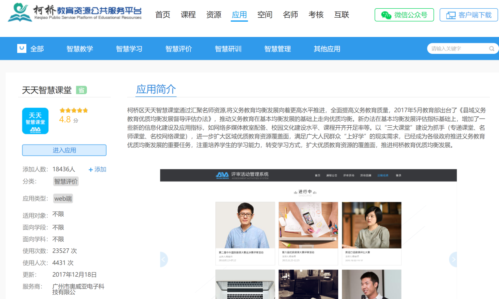Switch to the 智慧研训 tab
The width and height of the screenshot is (499, 299).
(228, 49)
